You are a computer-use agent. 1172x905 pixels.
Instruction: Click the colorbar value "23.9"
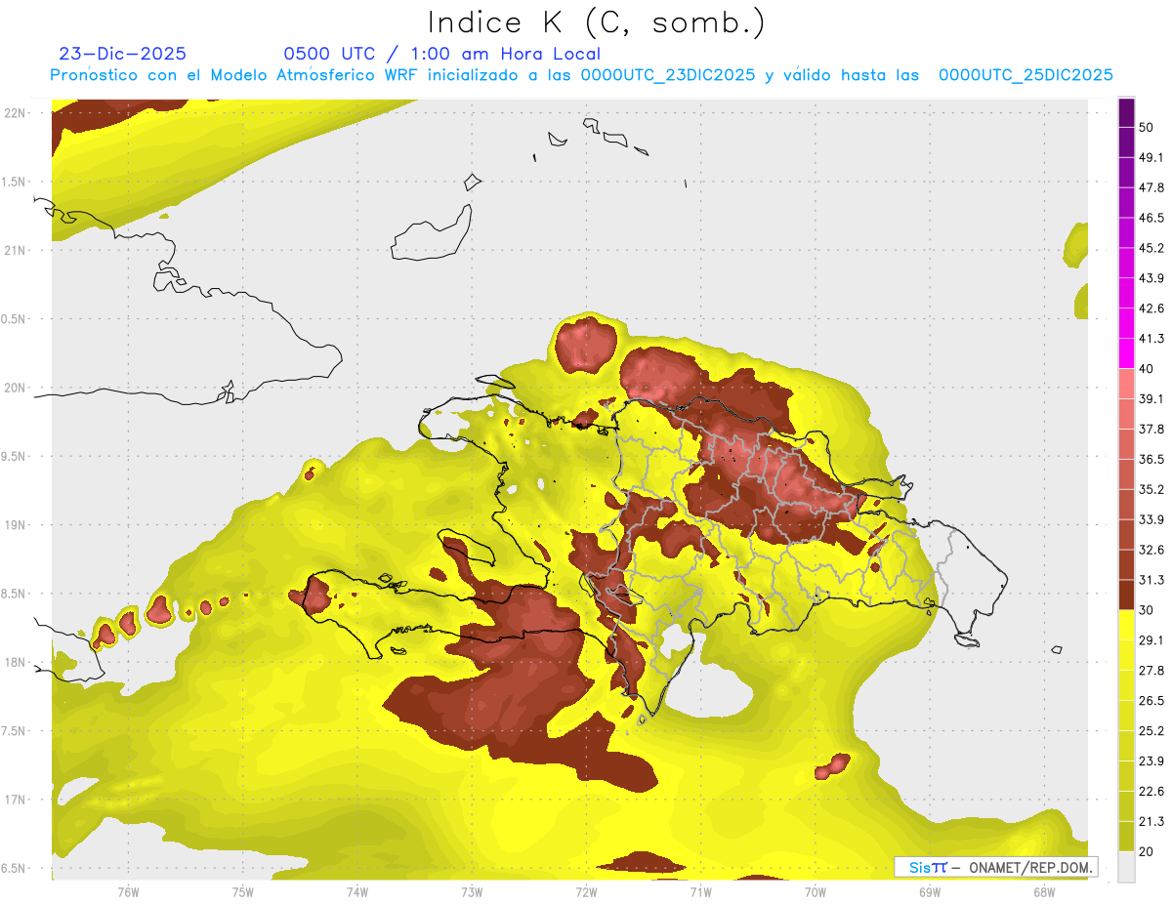click(1151, 761)
